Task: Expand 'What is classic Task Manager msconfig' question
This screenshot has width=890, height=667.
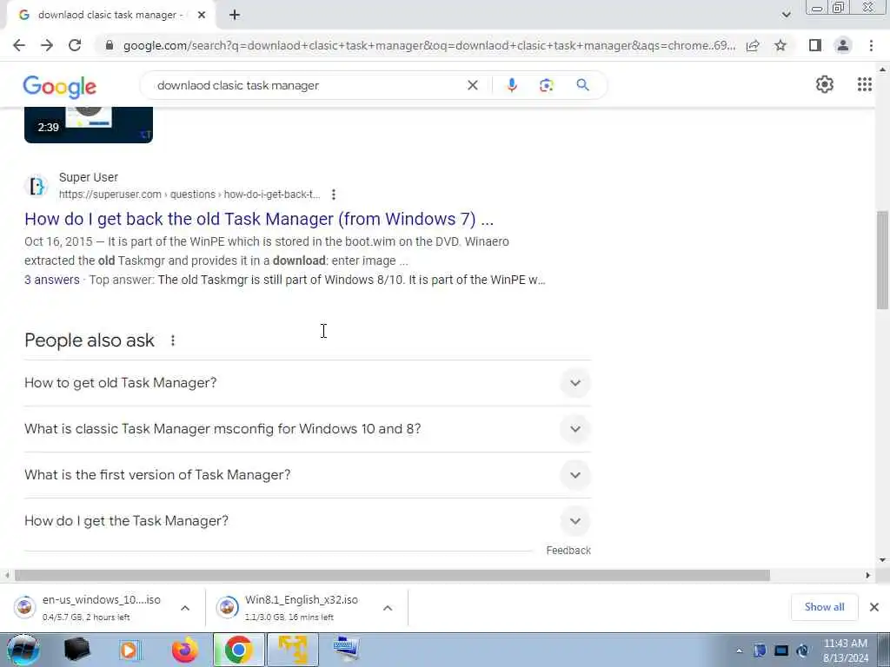Action: (x=308, y=429)
